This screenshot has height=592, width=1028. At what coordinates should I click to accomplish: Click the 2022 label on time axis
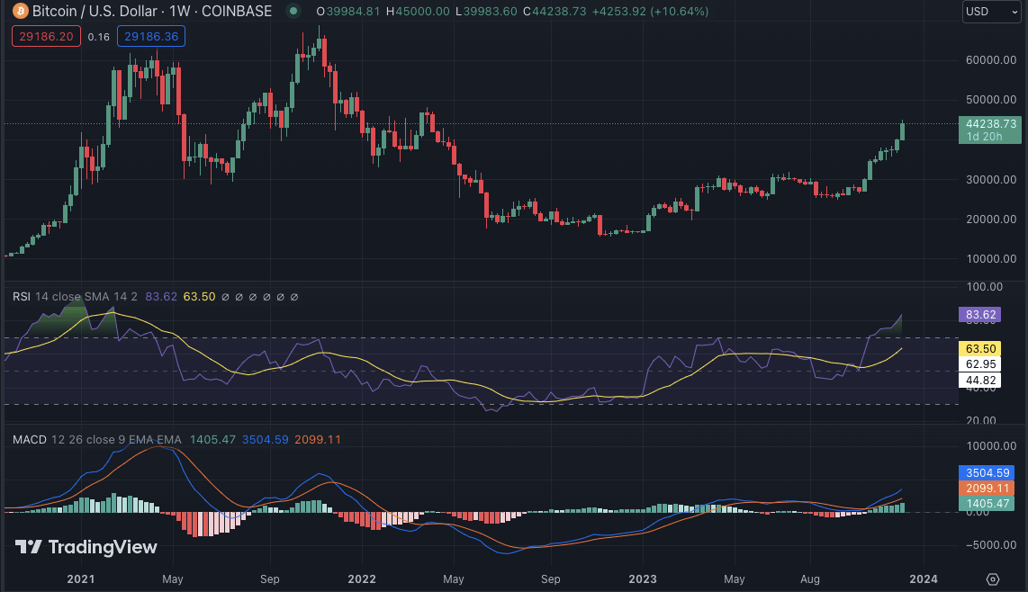(361, 579)
